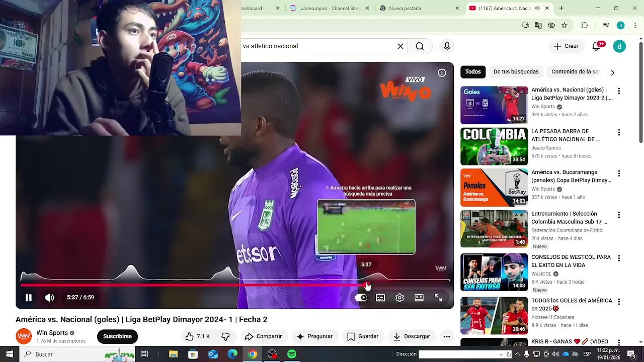Open Microsoft Edge from the taskbar

point(232,354)
